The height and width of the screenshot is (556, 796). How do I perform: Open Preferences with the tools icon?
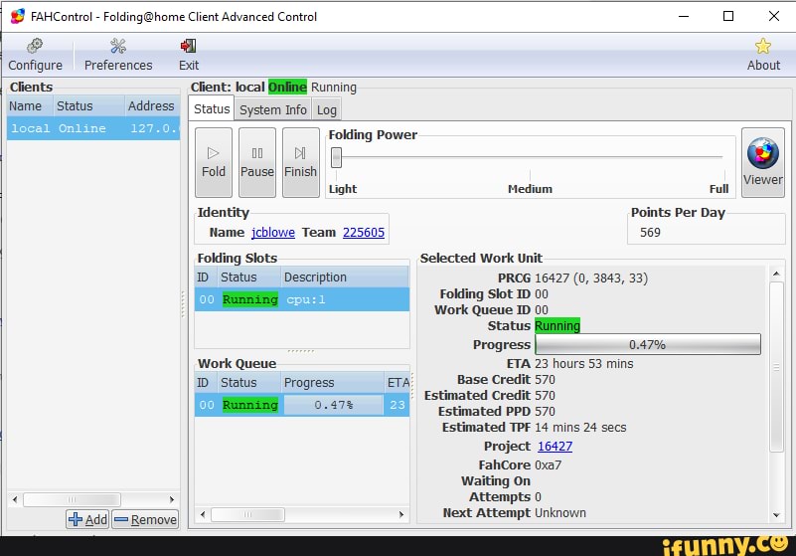click(118, 55)
